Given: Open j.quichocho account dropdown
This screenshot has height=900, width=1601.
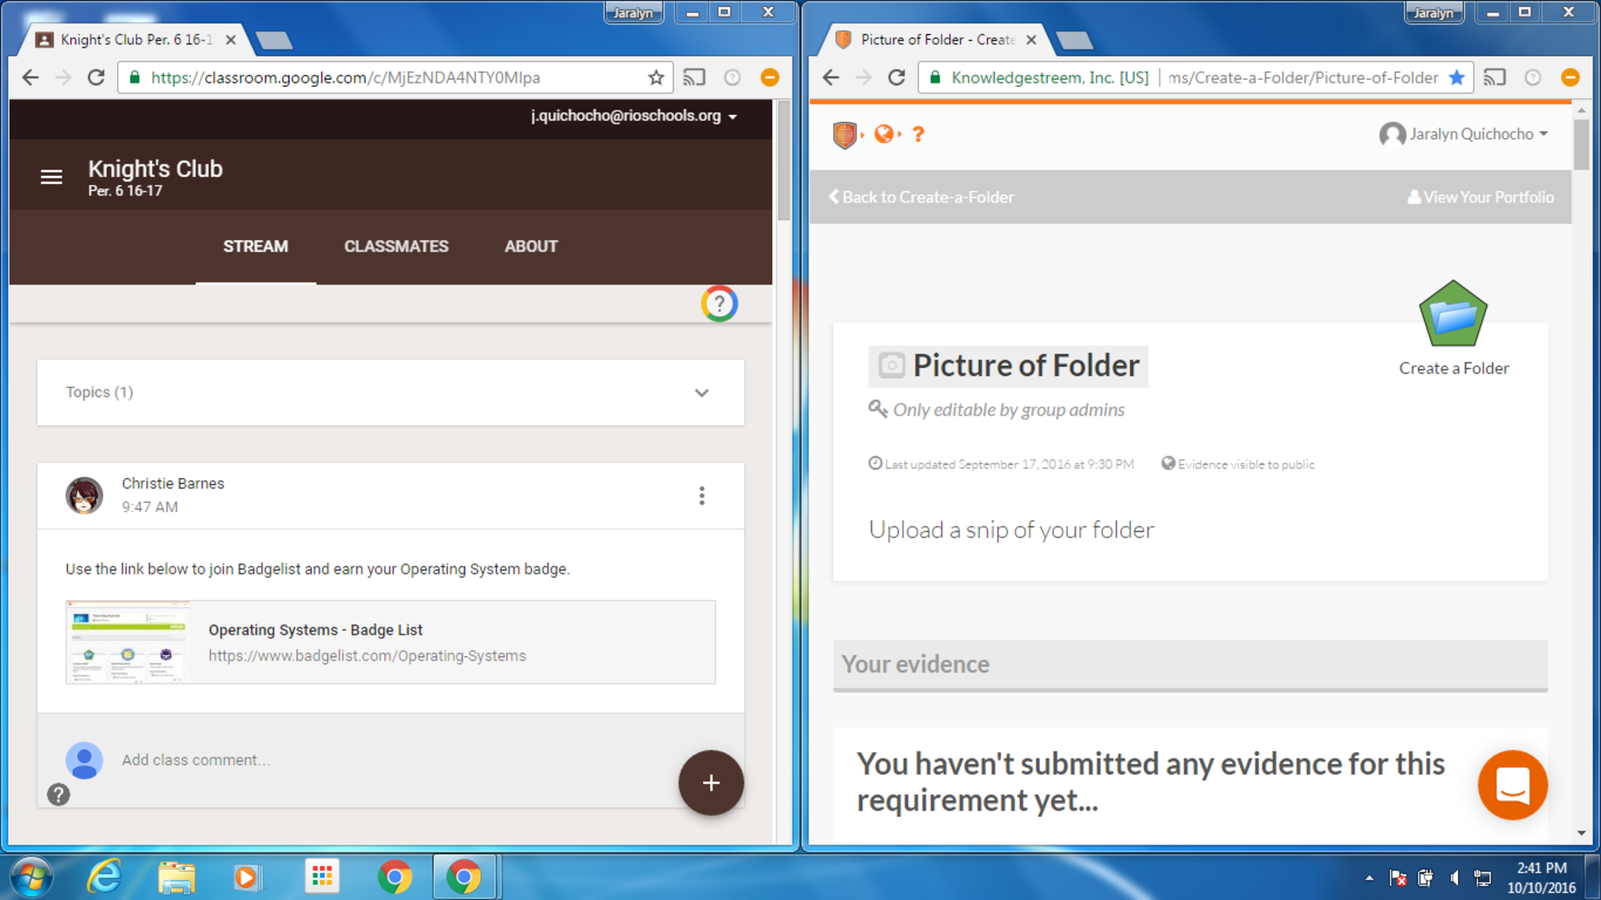Looking at the screenshot, I should pyautogui.click(x=634, y=116).
